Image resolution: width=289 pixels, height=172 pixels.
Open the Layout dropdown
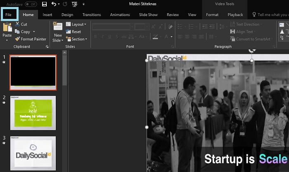click(x=76, y=24)
